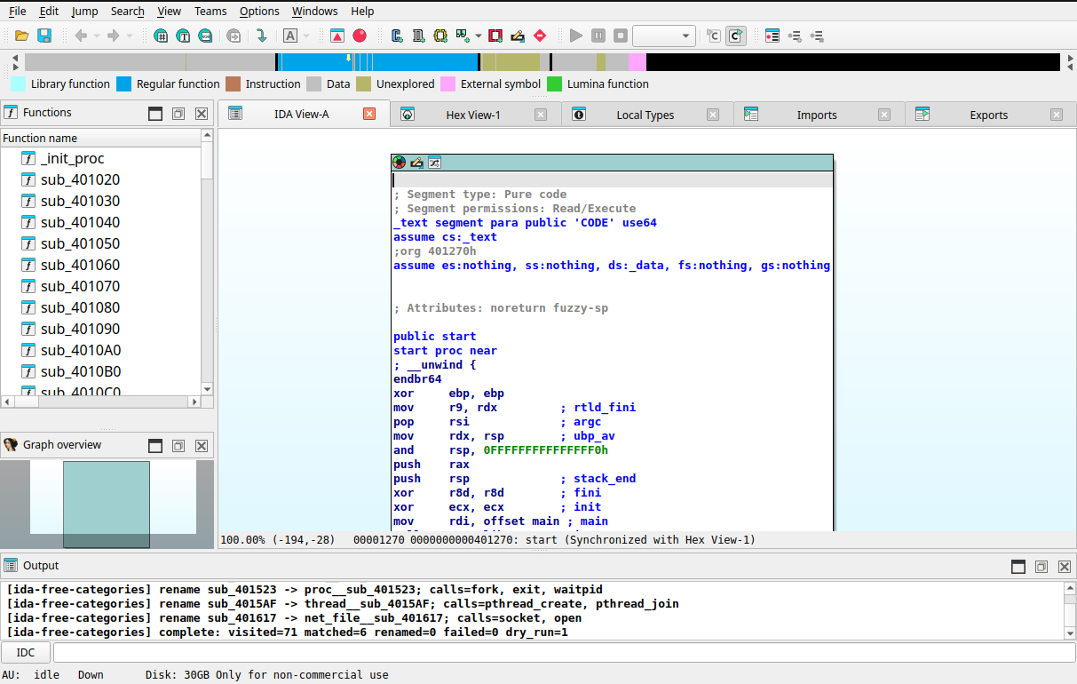Screen dimensions: 1077x684
Task: Click the round grid (hex) search icon
Action: 161,36
